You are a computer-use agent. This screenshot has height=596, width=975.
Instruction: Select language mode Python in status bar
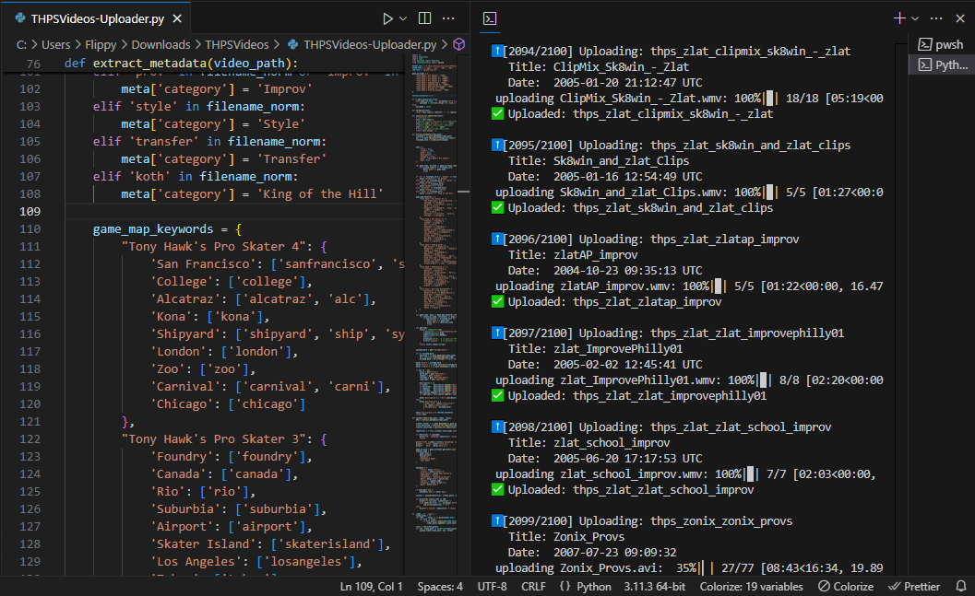pyautogui.click(x=594, y=587)
